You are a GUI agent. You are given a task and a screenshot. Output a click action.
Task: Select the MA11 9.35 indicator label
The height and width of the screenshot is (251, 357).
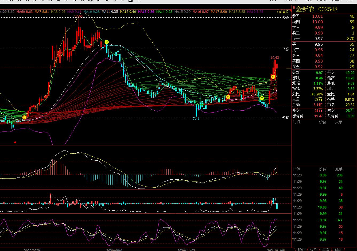(110, 12)
